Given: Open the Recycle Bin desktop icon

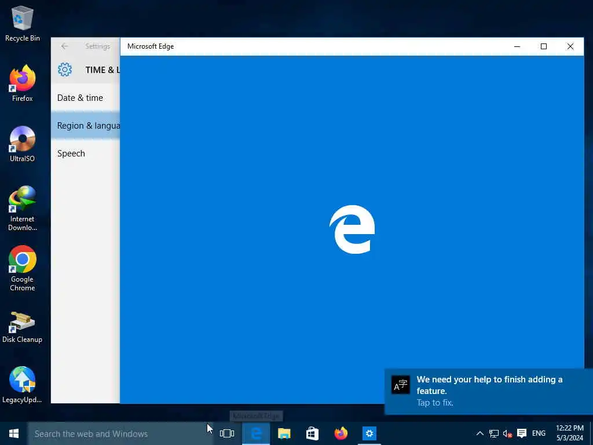Looking at the screenshot, I should [23, 23].
